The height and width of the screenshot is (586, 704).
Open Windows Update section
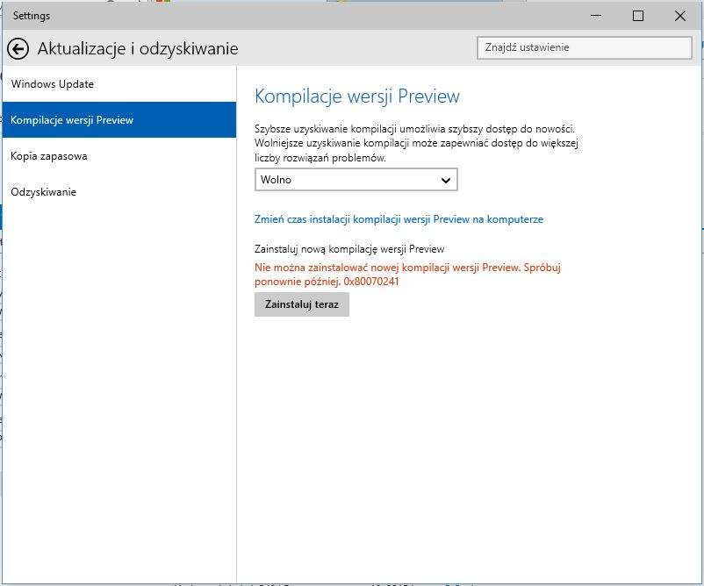click(119, 84)
